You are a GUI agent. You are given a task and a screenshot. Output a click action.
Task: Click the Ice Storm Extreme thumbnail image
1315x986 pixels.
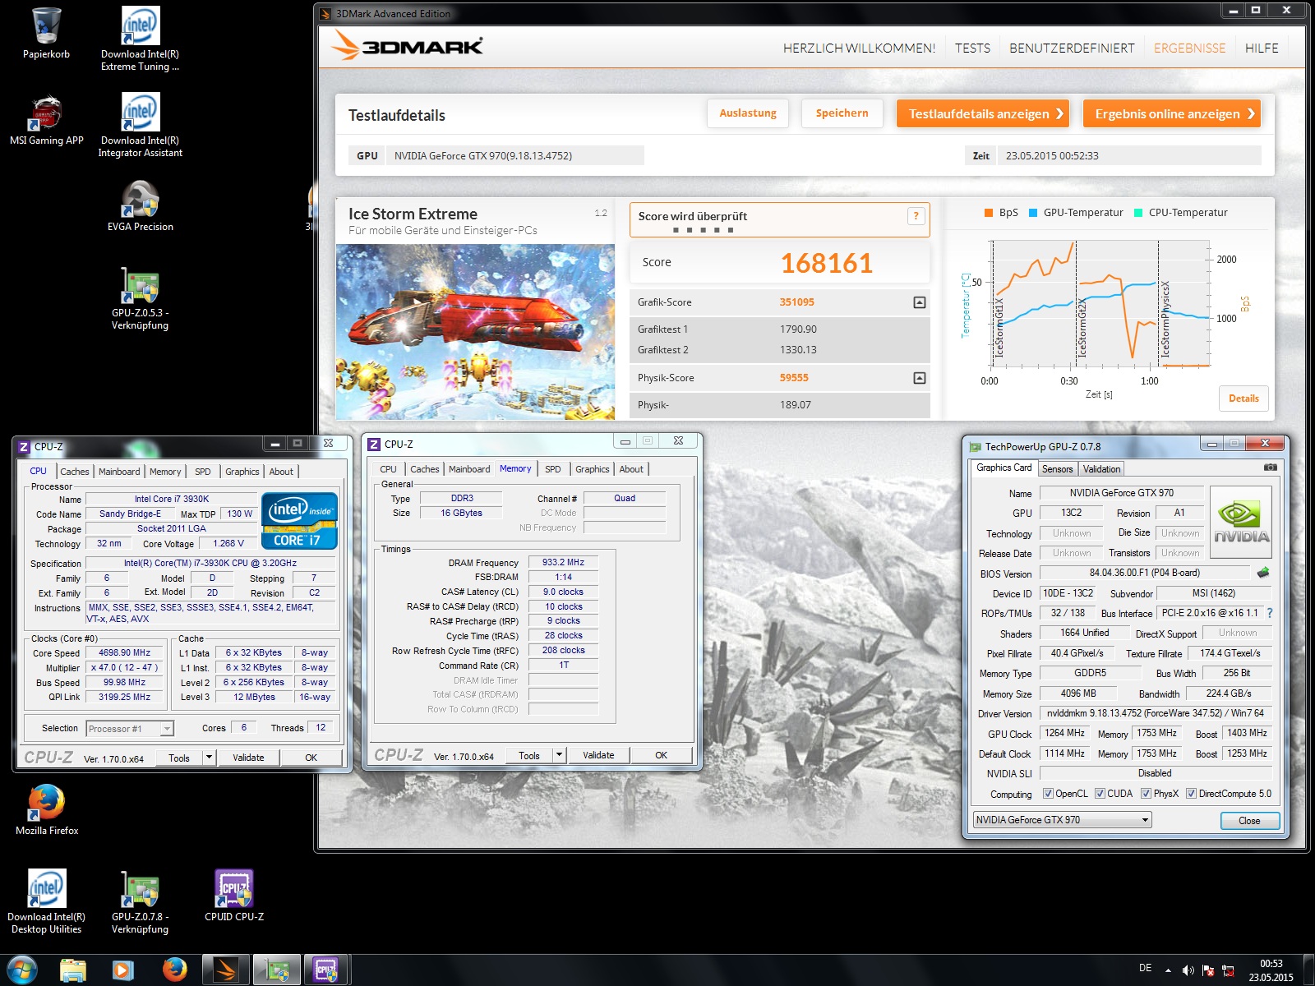[x=475, y=332]
